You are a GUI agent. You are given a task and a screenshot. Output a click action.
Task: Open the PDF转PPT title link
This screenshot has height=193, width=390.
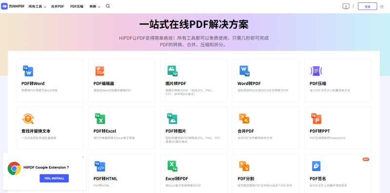coord(320,131)
